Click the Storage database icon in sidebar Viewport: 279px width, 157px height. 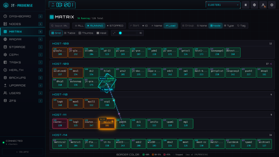pyautogui.click(x=5, y=47)
